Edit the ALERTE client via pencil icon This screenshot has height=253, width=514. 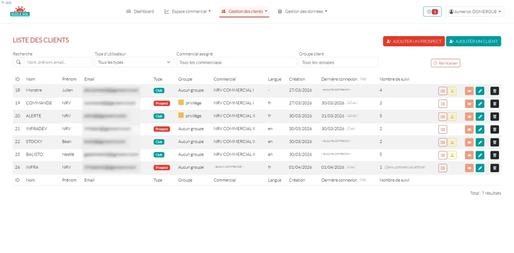coord(480,116)
